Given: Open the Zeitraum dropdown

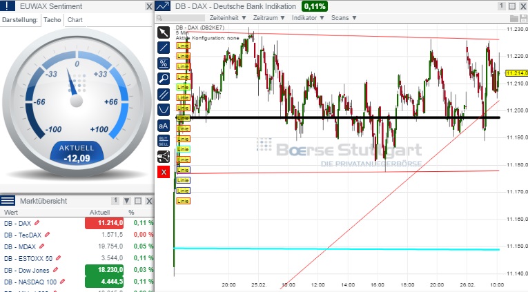Looking at the screenshot, I should click(x=268, y=18).
